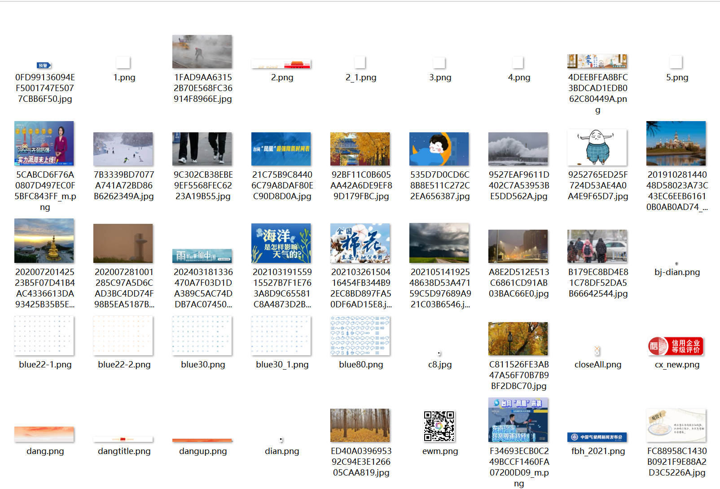Select the lakeside castle photo 20191028144048D5...
This screenshot has height=489, width=720.
point(676,144)
